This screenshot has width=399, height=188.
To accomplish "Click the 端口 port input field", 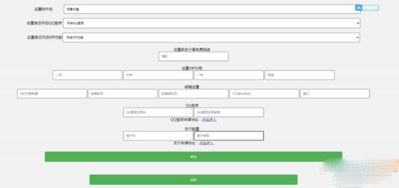I will [335, 94].
